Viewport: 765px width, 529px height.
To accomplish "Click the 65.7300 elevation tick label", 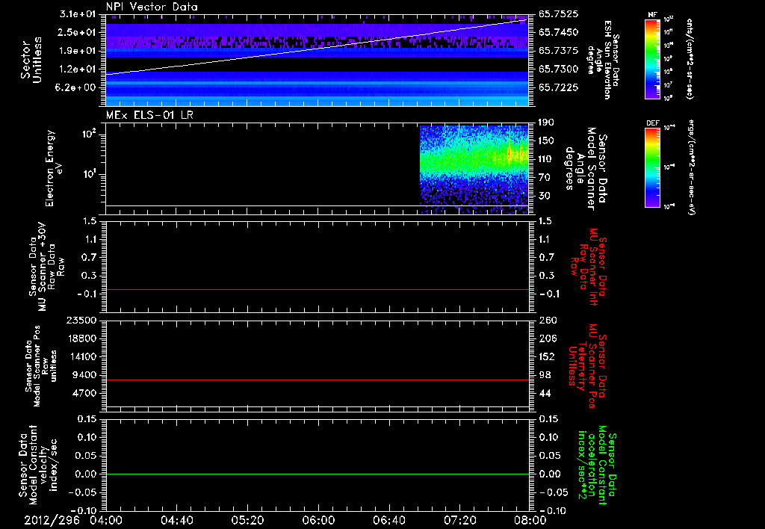I will (559, 69).
